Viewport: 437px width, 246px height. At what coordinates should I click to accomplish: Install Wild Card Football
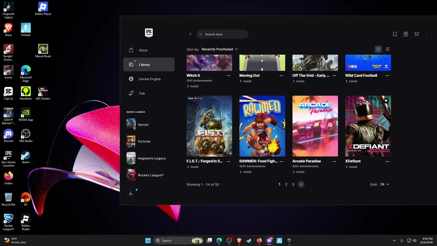(351, 81)
